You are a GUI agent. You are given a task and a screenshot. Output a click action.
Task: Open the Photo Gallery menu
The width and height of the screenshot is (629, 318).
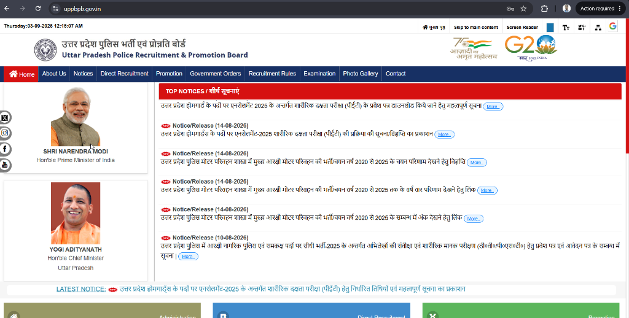[x=360, y=74]
